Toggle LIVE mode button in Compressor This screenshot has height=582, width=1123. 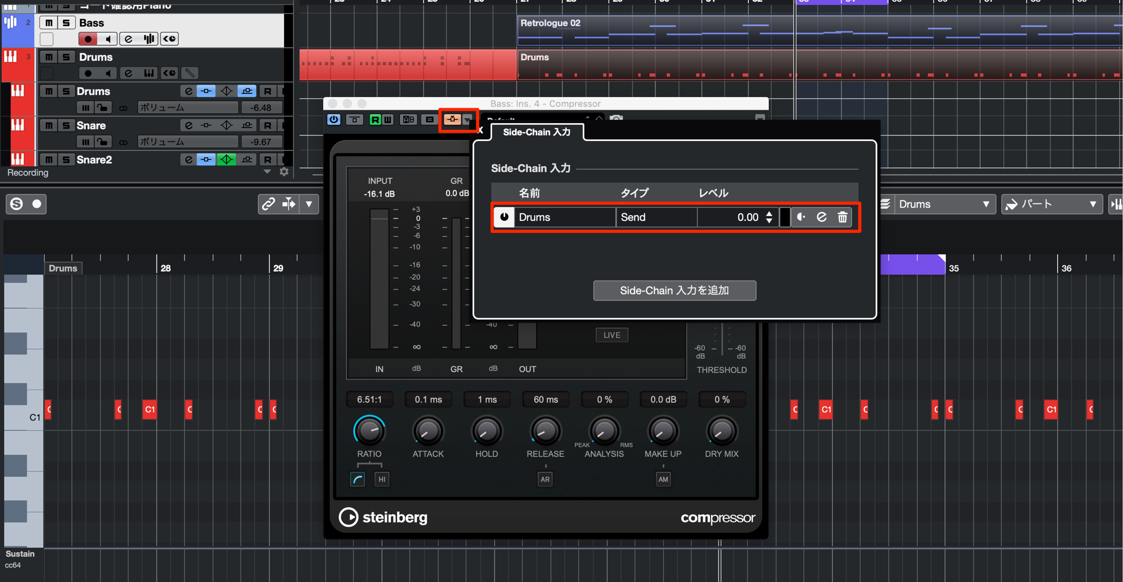pyautogui.click(x=612, y=335)
